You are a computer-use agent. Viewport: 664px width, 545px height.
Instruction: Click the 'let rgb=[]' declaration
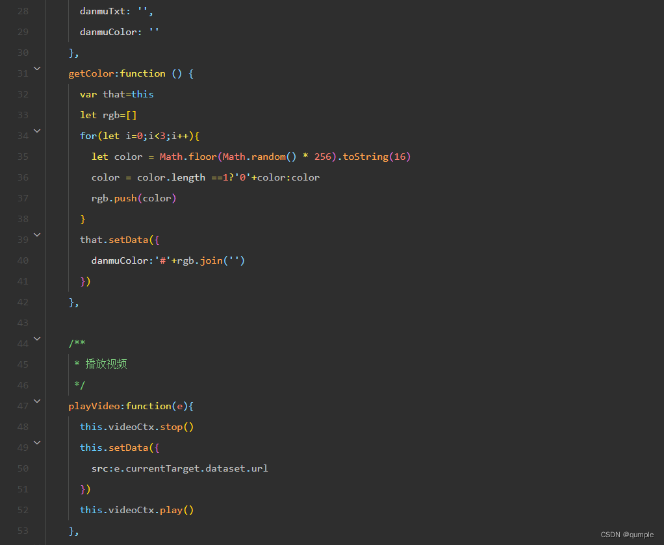[x=109, y=115]
